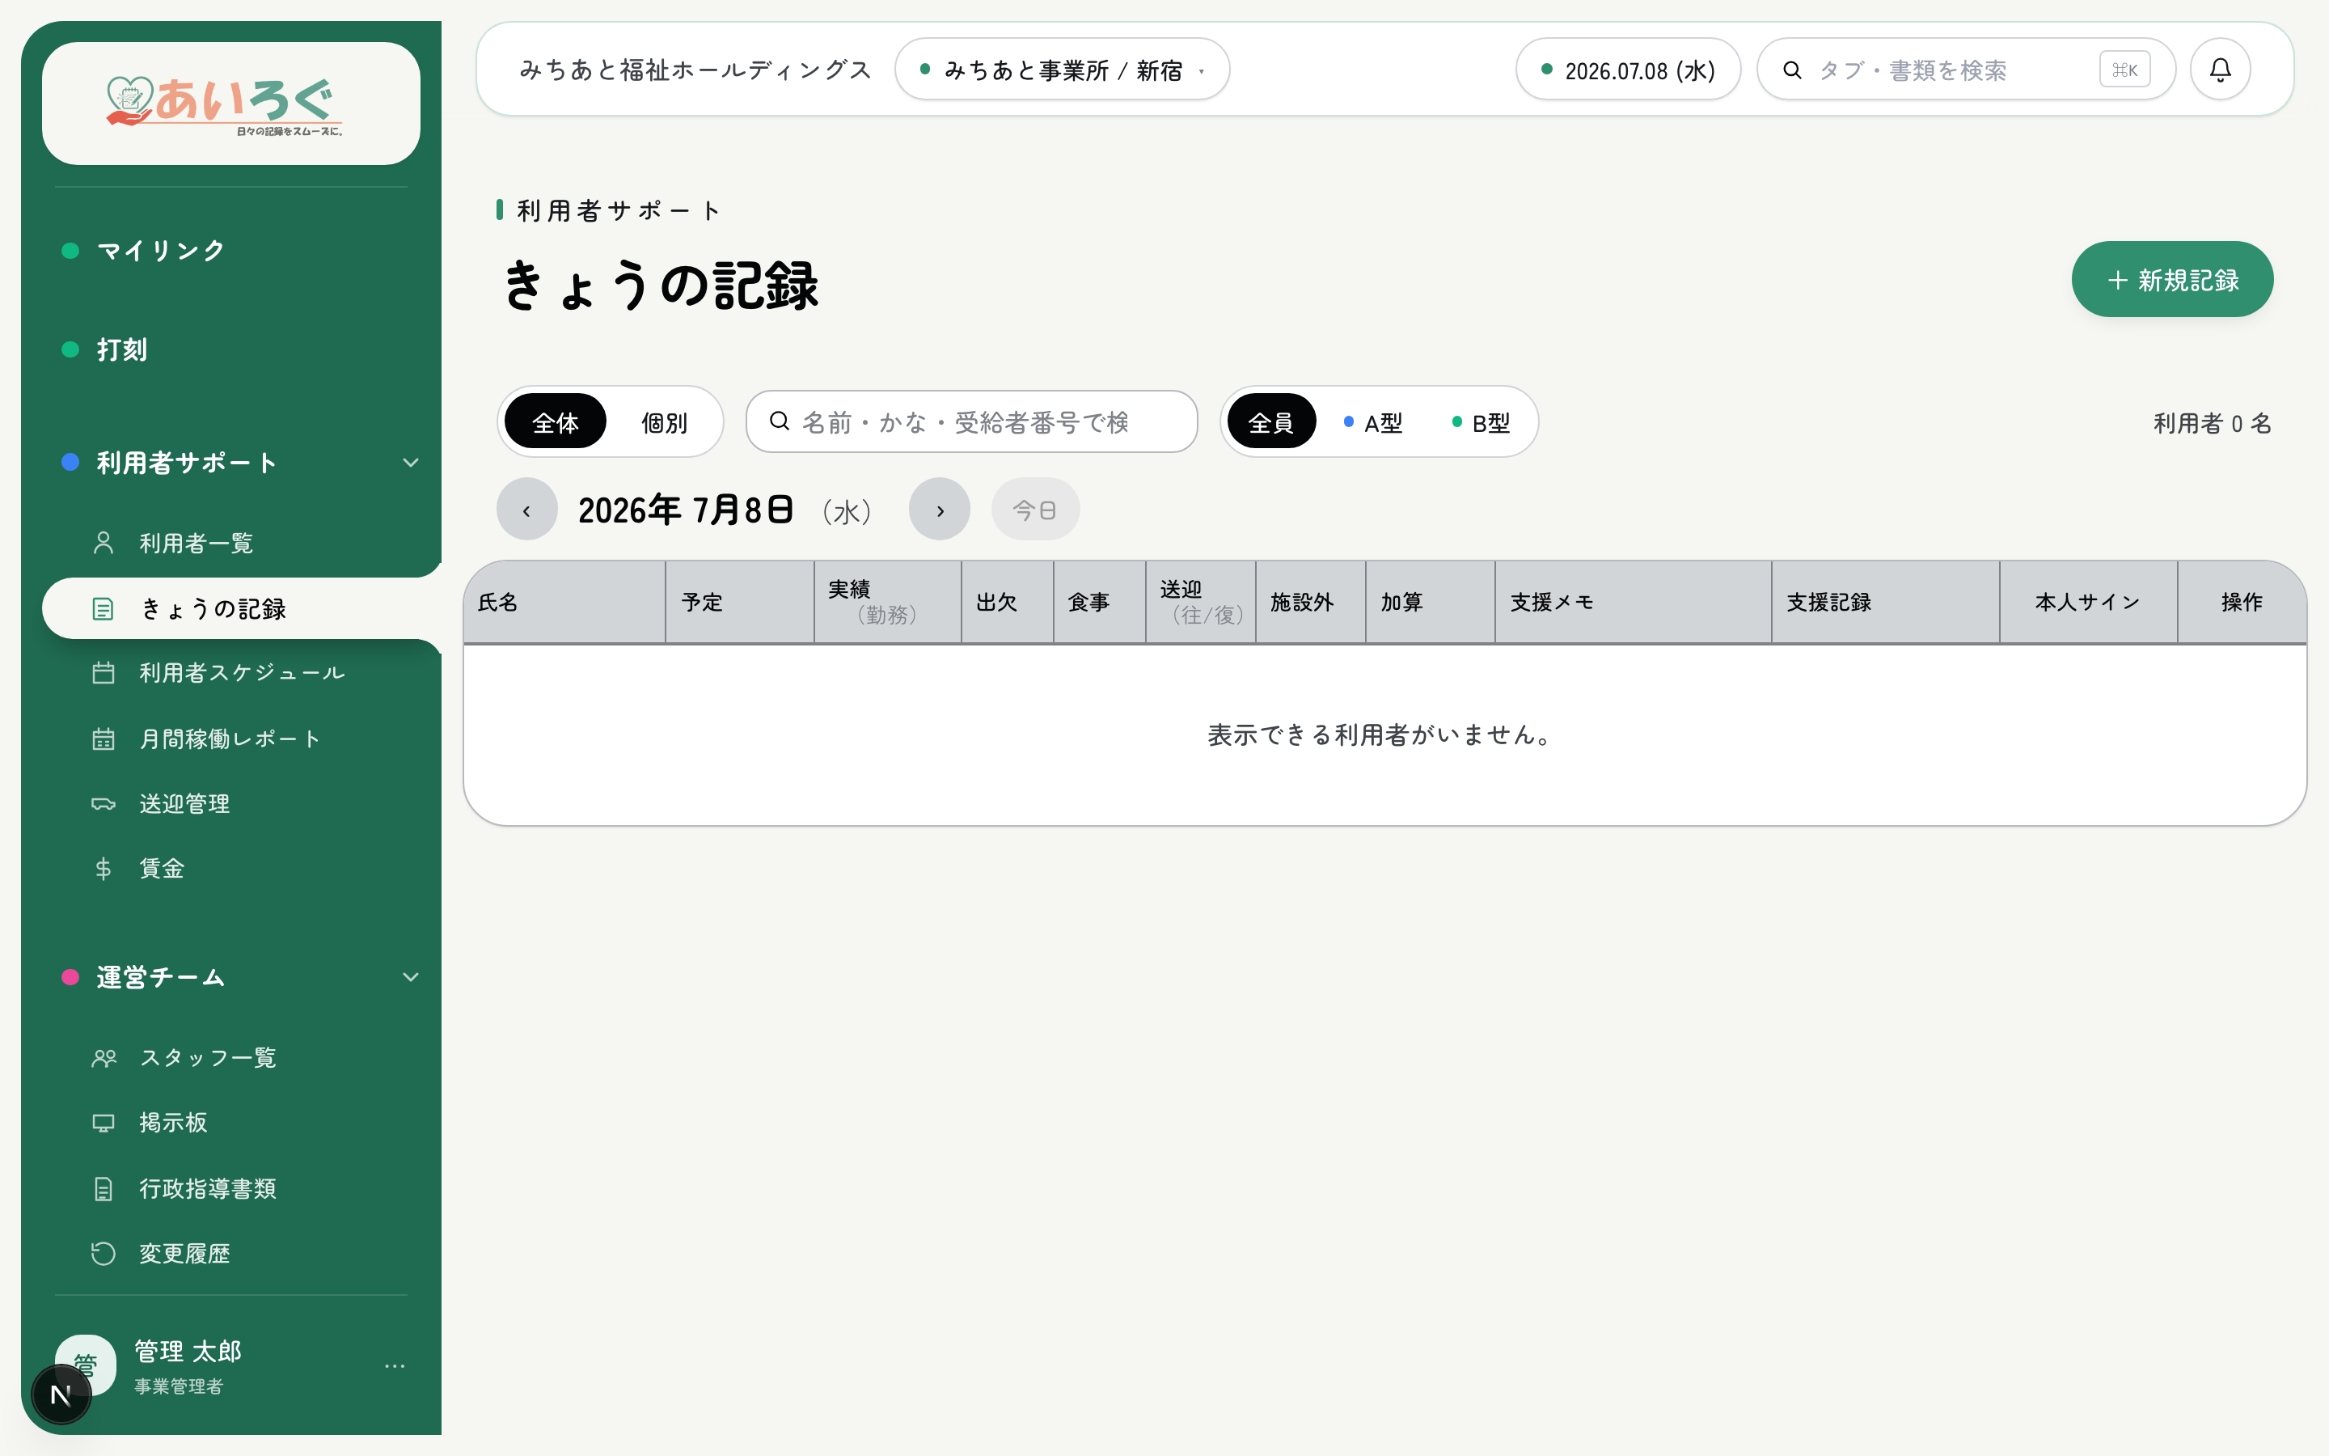2329x1456 pixels.
Task: Click the 送迎管理 car icon
Action: tap(103, 803)
